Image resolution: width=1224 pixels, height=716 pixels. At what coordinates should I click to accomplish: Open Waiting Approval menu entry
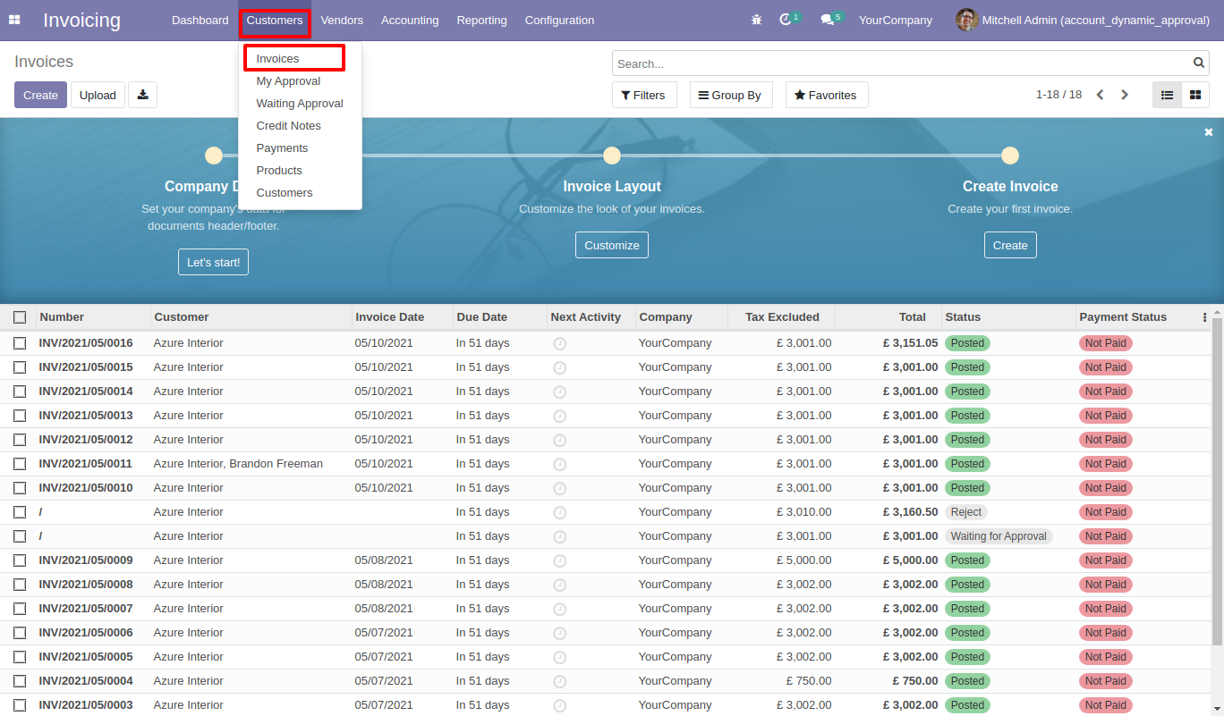299,104
